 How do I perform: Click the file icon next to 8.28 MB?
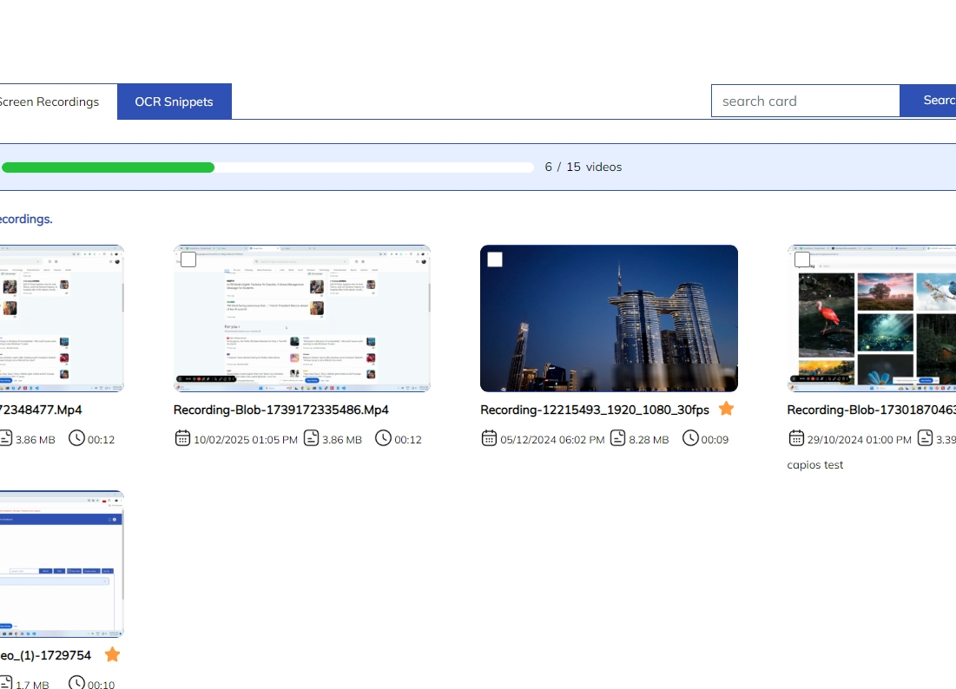(x=618, y=438)
